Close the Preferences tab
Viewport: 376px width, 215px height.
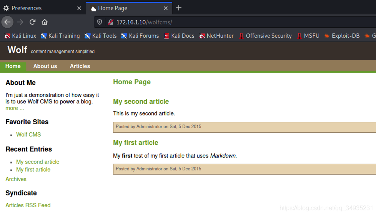tap(79, 8)
